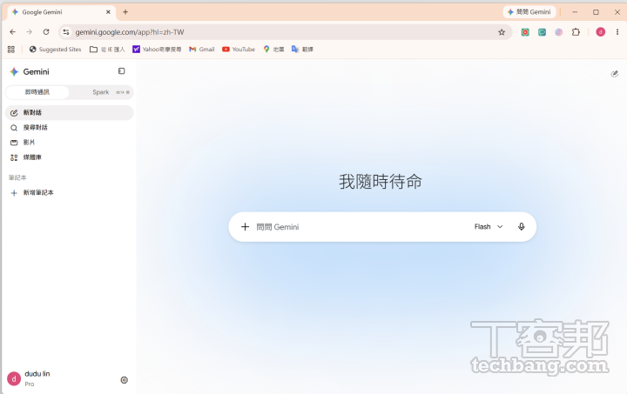This screenshot has width=627, height=394.
Task: Bookmark this page with the star icon
Action: (502, 32)
